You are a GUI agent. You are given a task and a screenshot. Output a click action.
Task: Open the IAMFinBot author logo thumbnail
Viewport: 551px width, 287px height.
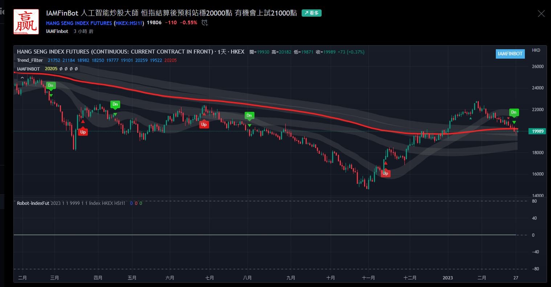coord(26,22)
